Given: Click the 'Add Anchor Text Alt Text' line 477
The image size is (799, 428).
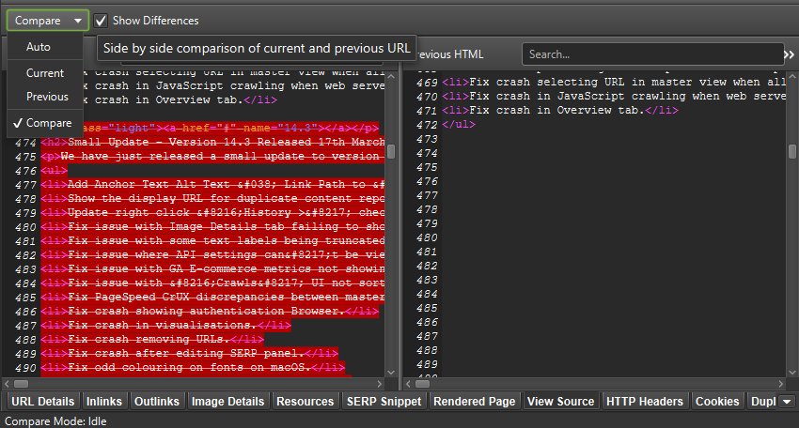Looking at the screenshot, I should click(x=212, y=184).
